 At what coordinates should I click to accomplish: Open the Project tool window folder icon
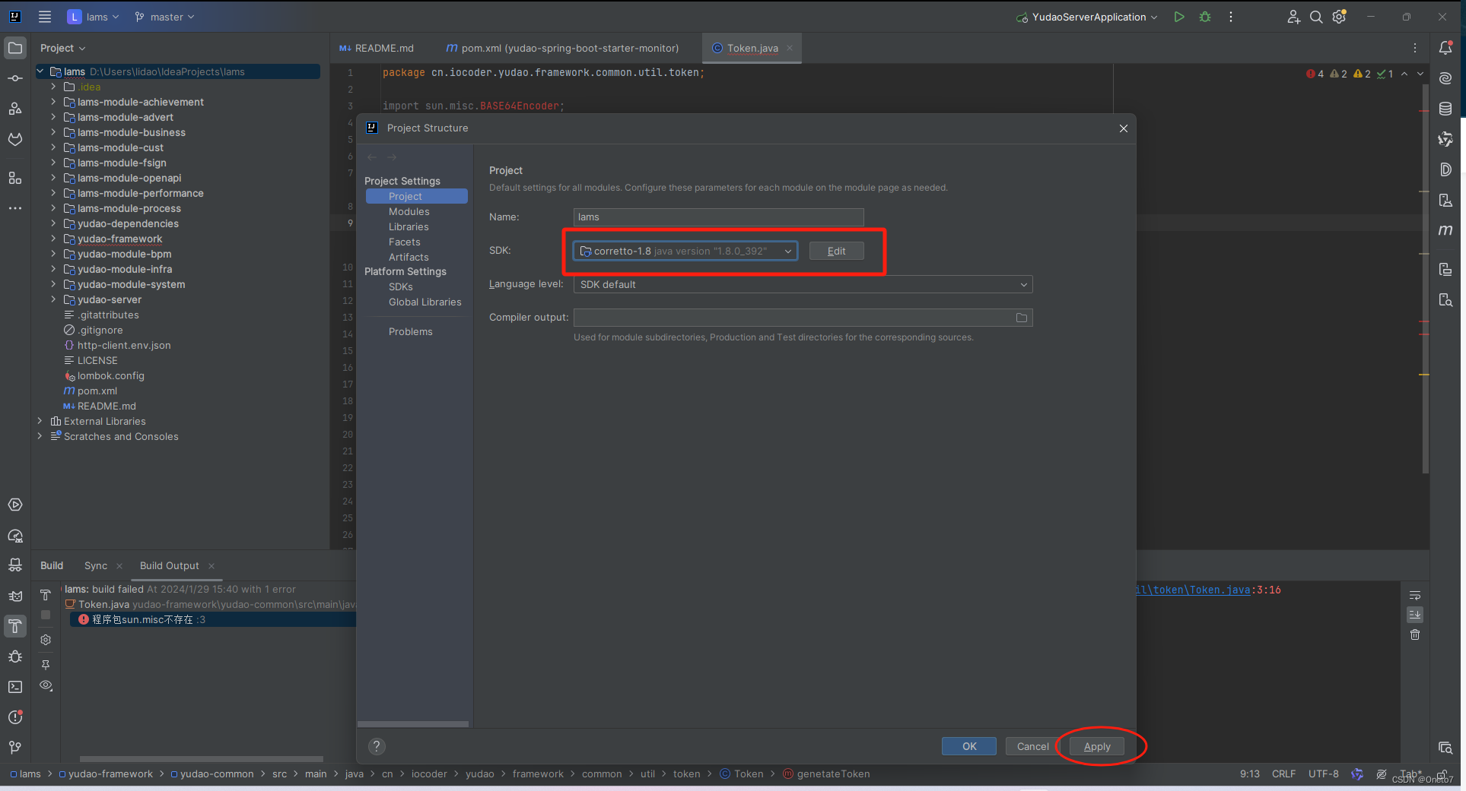pyautogui.click(x=15, y=48)
